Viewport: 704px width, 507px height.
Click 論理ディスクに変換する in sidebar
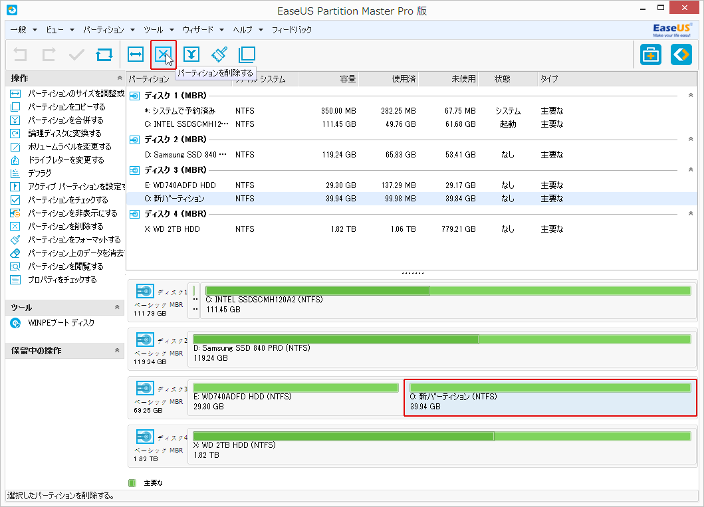[64, 134]
